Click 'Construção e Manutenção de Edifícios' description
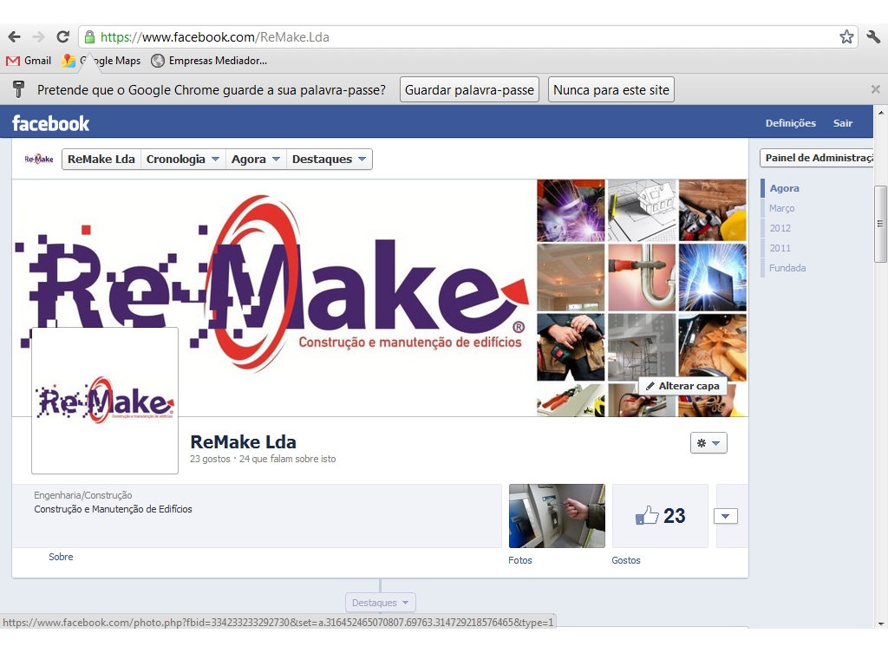888x666 pixels. (113, 509)
